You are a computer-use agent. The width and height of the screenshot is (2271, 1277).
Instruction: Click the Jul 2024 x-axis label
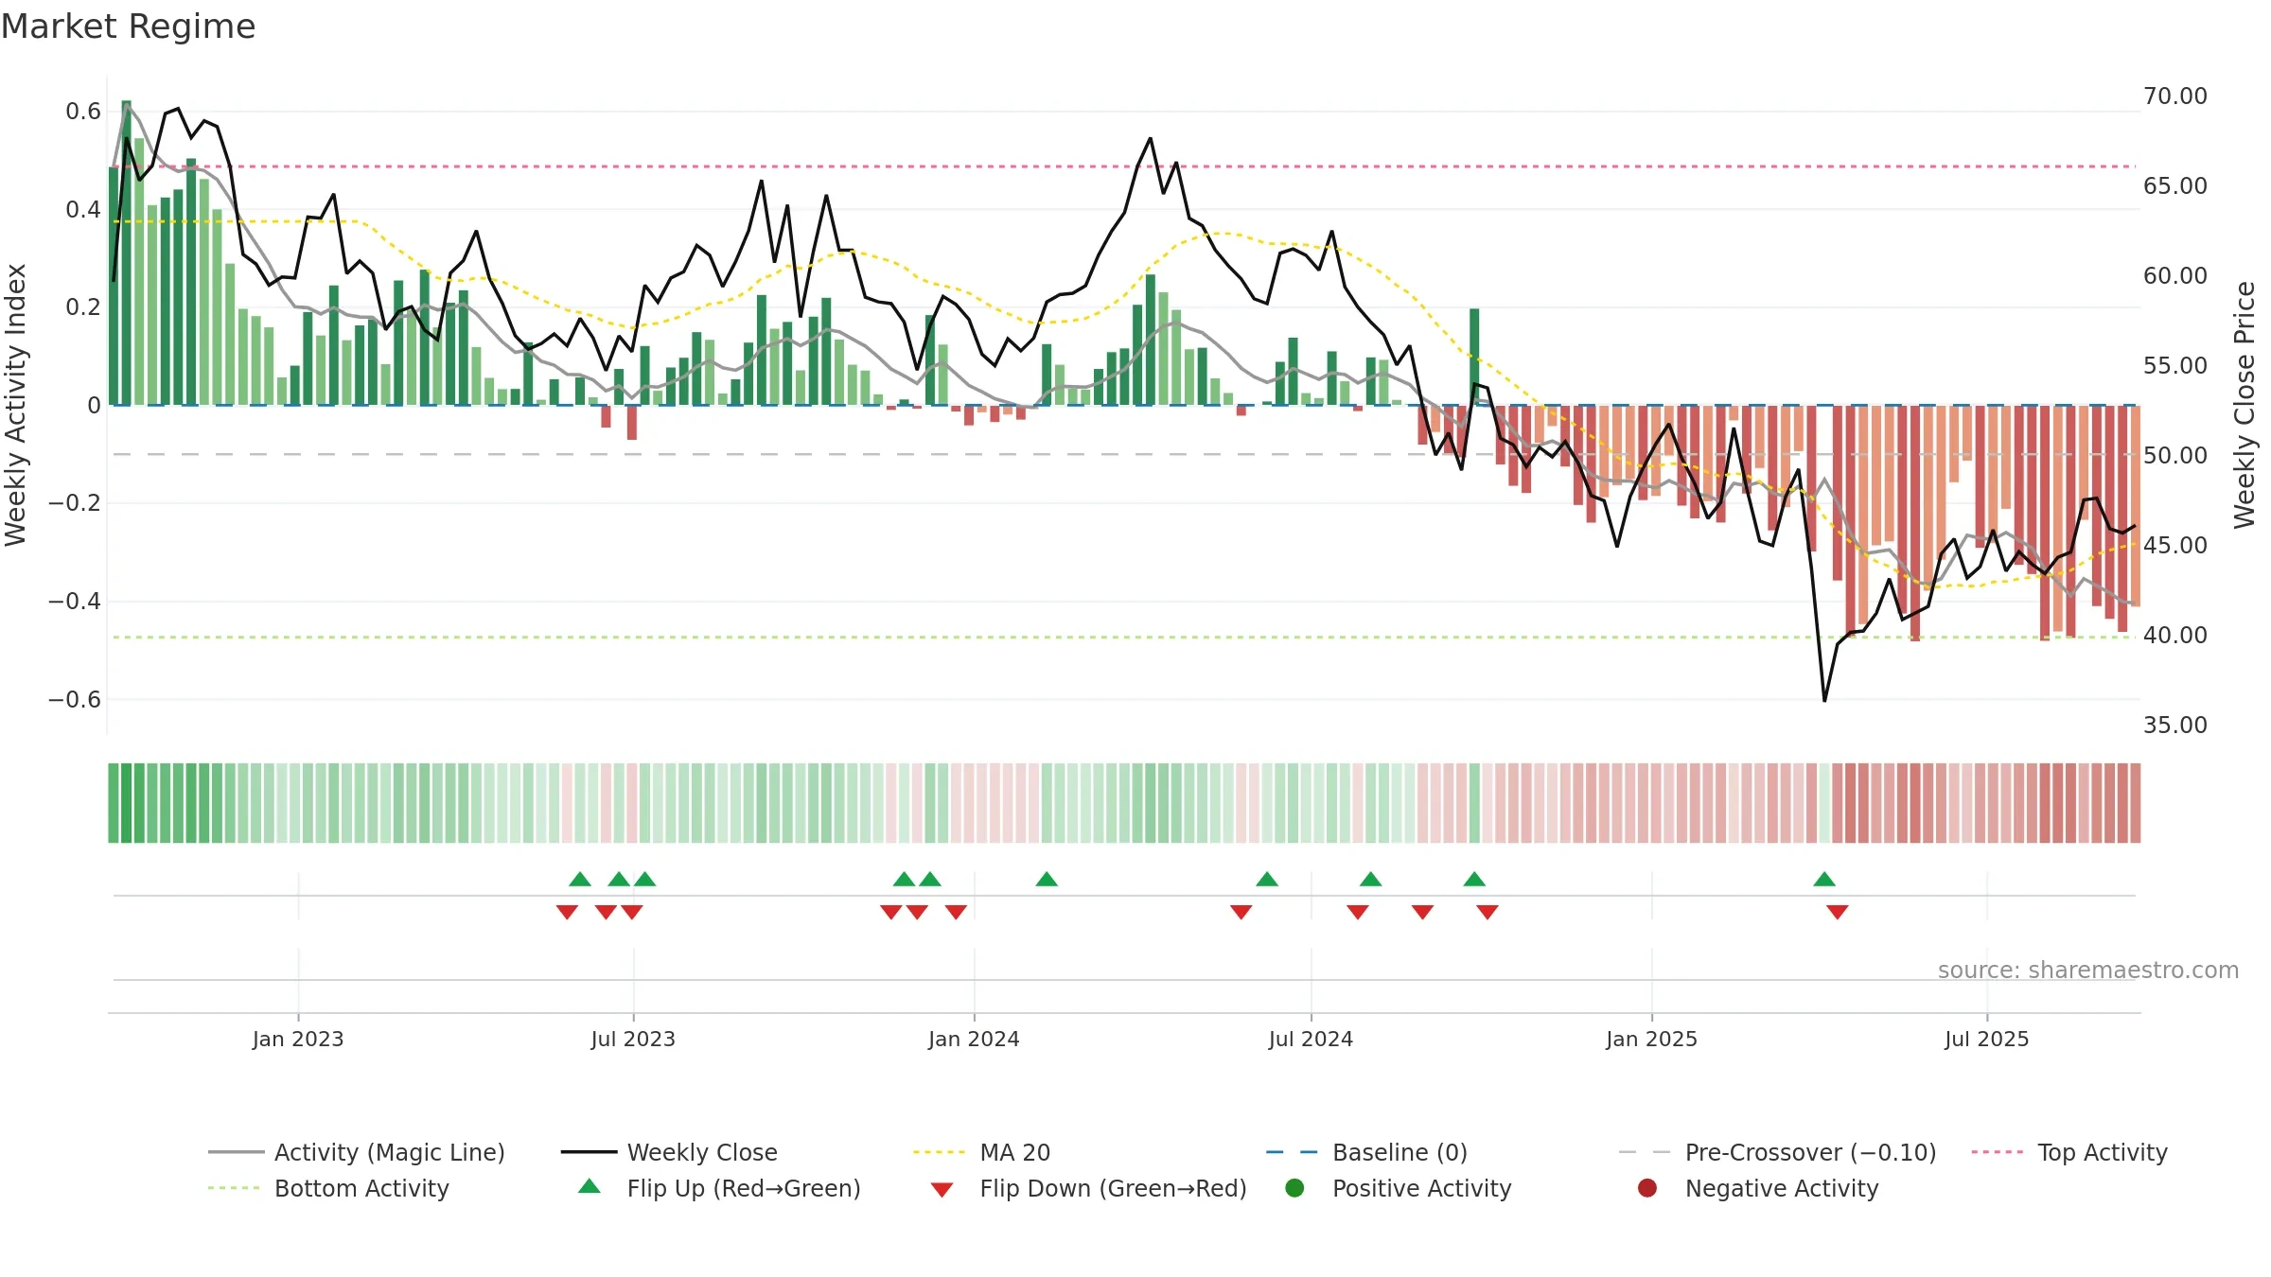[1311, 1040]
